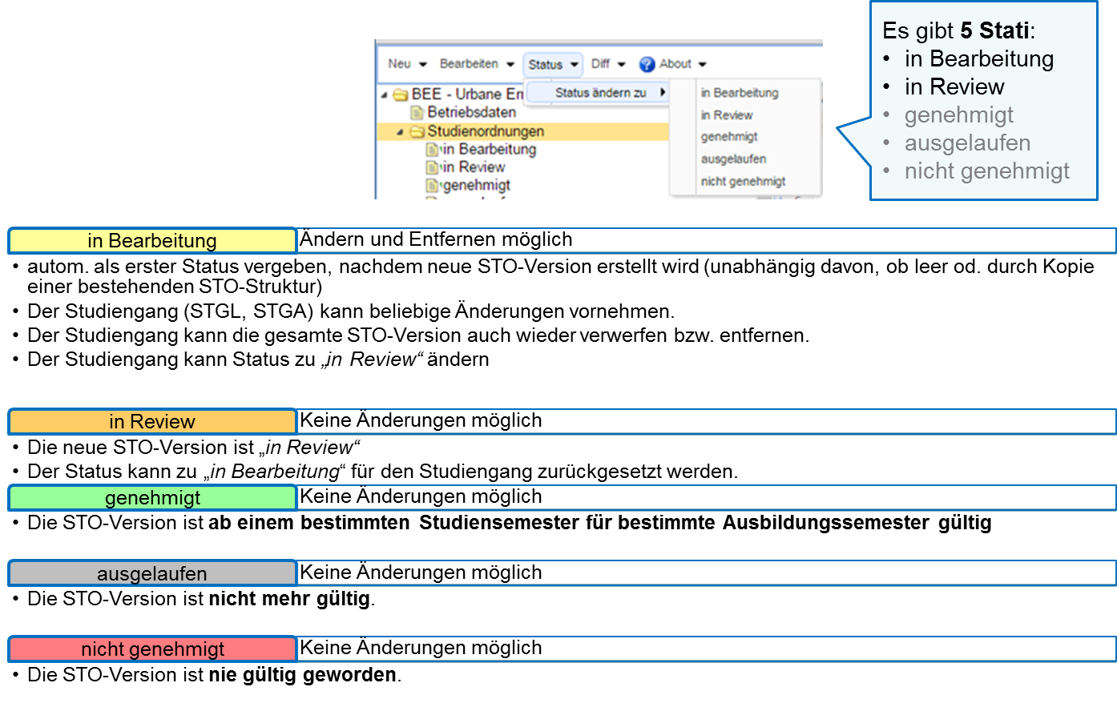Click the blue About help icon
Screen dimensions: 1117x711
(x=647, y=65)
